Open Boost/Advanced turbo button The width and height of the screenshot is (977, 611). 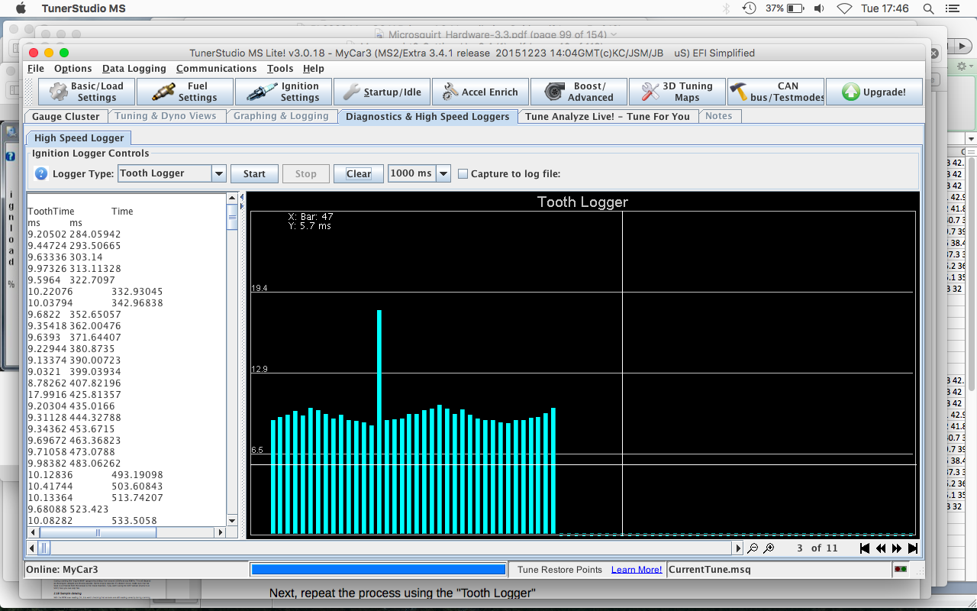pos(579,92)
